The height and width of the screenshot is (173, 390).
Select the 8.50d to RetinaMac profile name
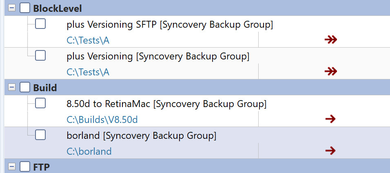[166, 104]
